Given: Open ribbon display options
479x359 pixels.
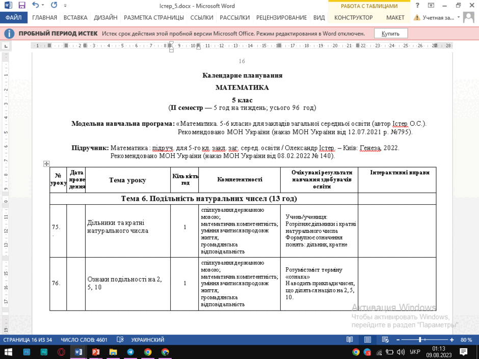Looking at the screenshot, I should click(431, 5).
